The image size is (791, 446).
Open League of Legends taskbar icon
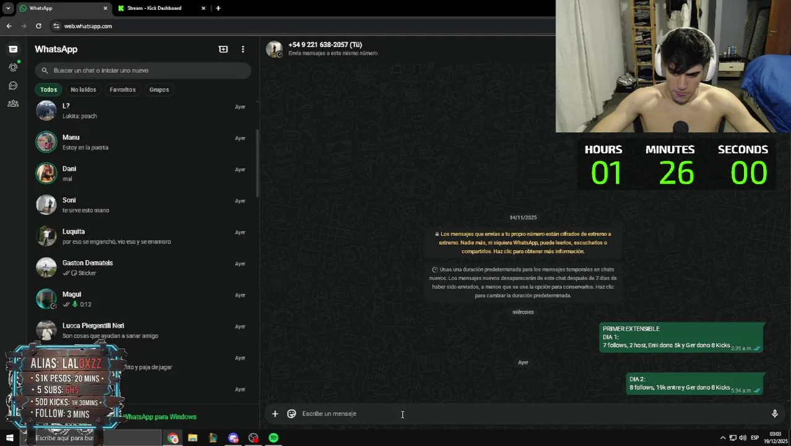(x=213, y=438)
